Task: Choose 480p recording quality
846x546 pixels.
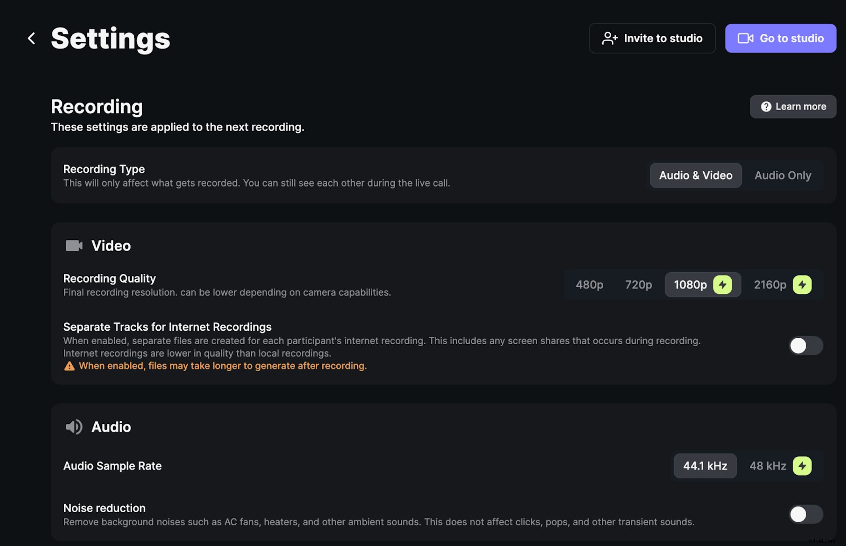Action: tap(589, 285)
